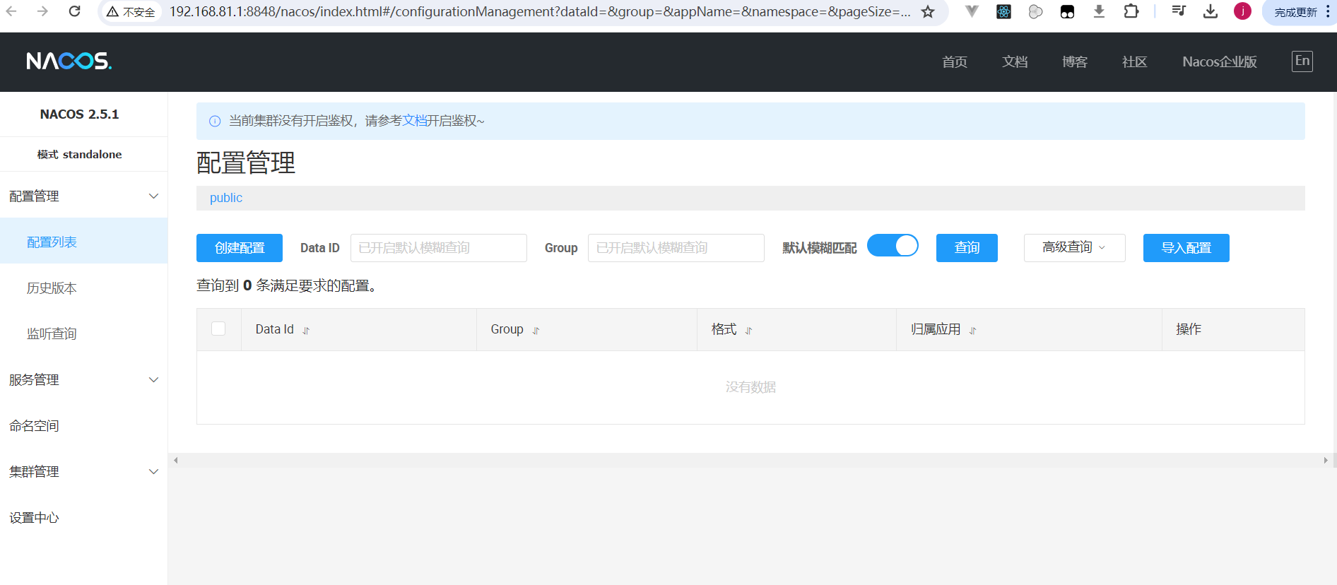This screenshot has width=1337, height=585.
Task: Open the 文档 link in auth notice
Action: [414, 121]
